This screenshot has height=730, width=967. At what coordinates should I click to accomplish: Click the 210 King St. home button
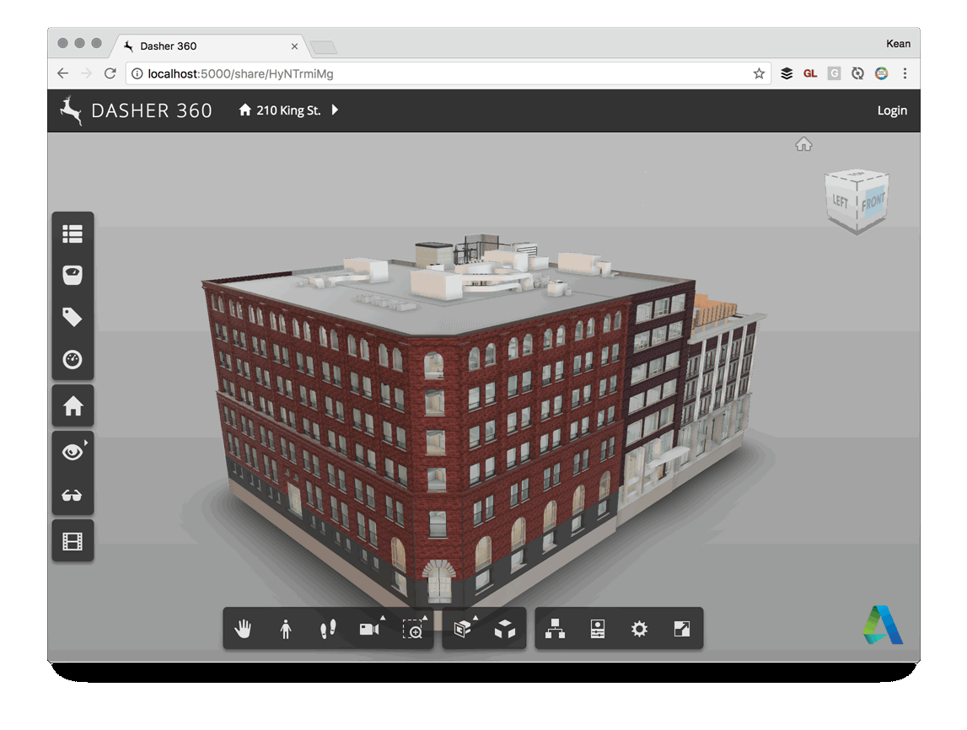click(280, 110)
